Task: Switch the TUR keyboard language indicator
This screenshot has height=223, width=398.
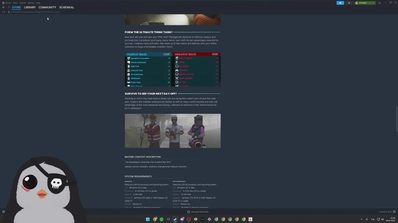Action: [373, 219]
